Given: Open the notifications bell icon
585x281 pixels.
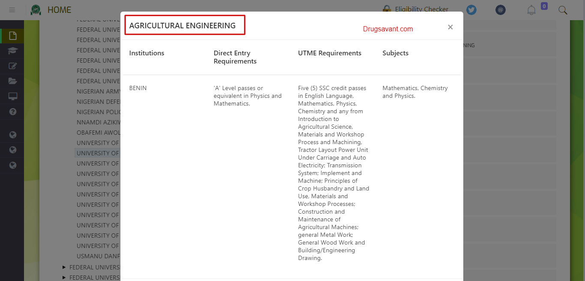Looking at the screenshot, I should [531, 10].
